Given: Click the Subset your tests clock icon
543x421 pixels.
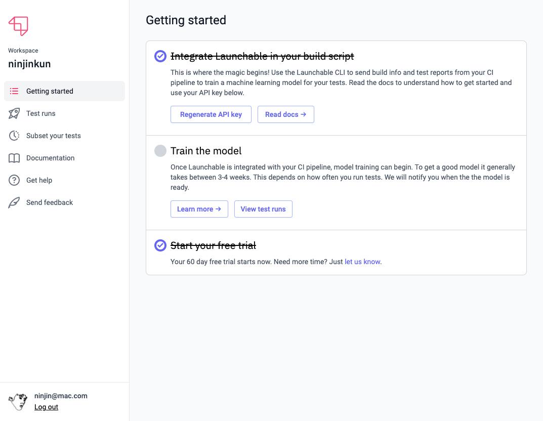Looking at the screenshot, I should click(x=14, y=136).
